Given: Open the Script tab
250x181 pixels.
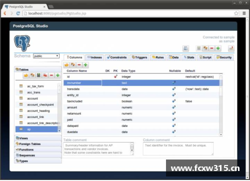Looking at the screenshot, I should (205, 57).
